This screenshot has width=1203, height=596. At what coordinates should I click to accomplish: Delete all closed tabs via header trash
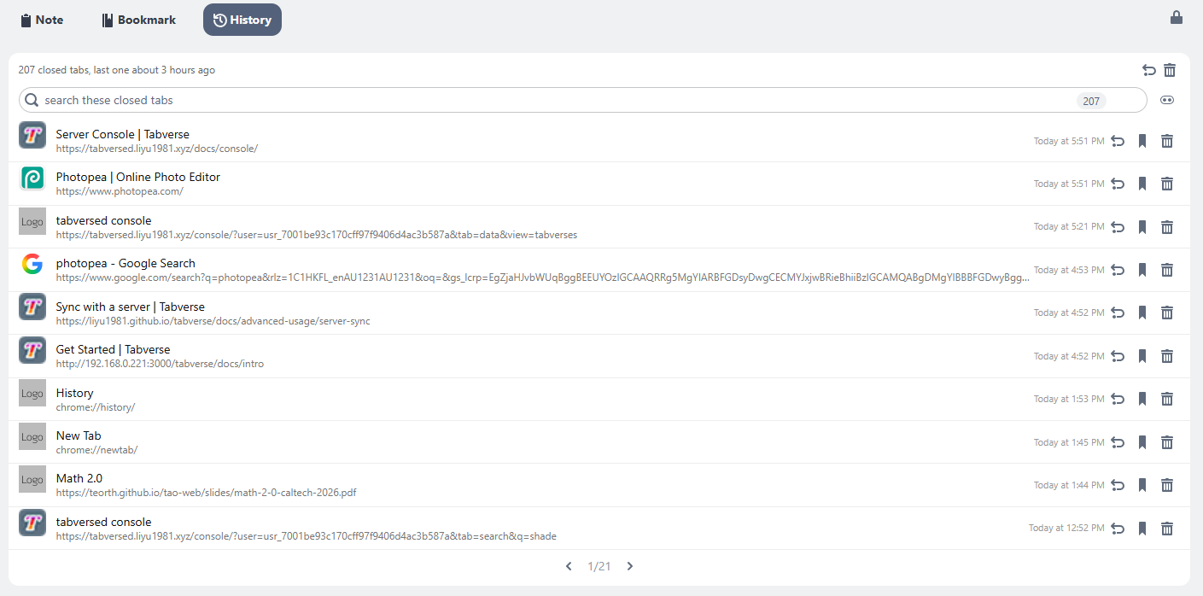pyautogui.click(x=1170, y=70)
